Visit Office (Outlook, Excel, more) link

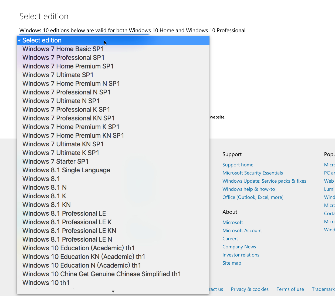point(253,197)
